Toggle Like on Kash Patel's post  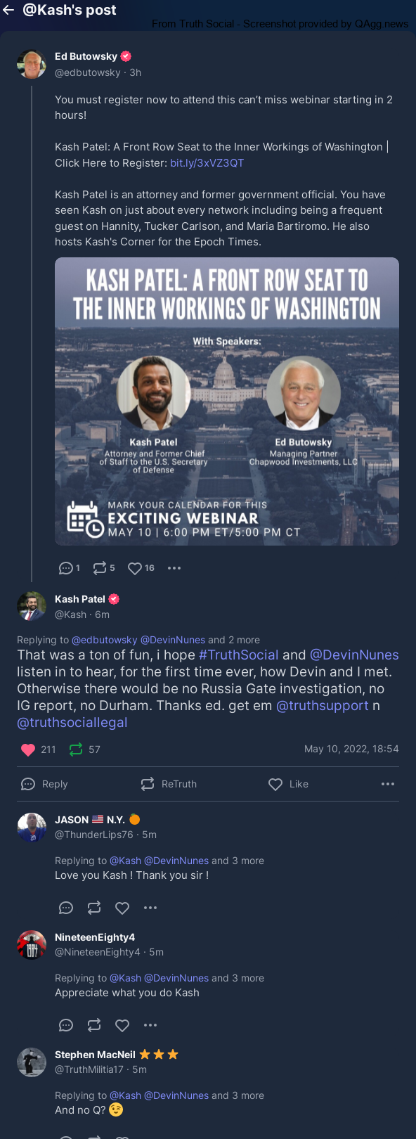(x=288, y=784)
